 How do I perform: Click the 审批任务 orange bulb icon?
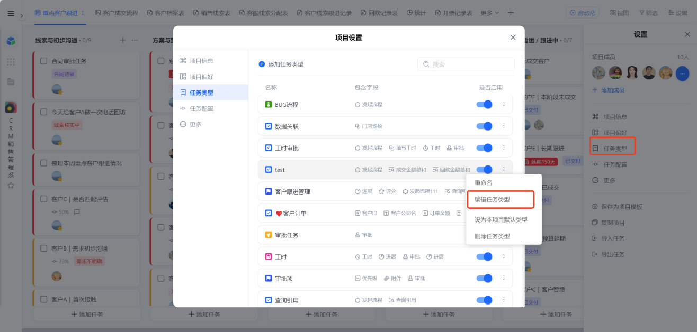[269, 235]
